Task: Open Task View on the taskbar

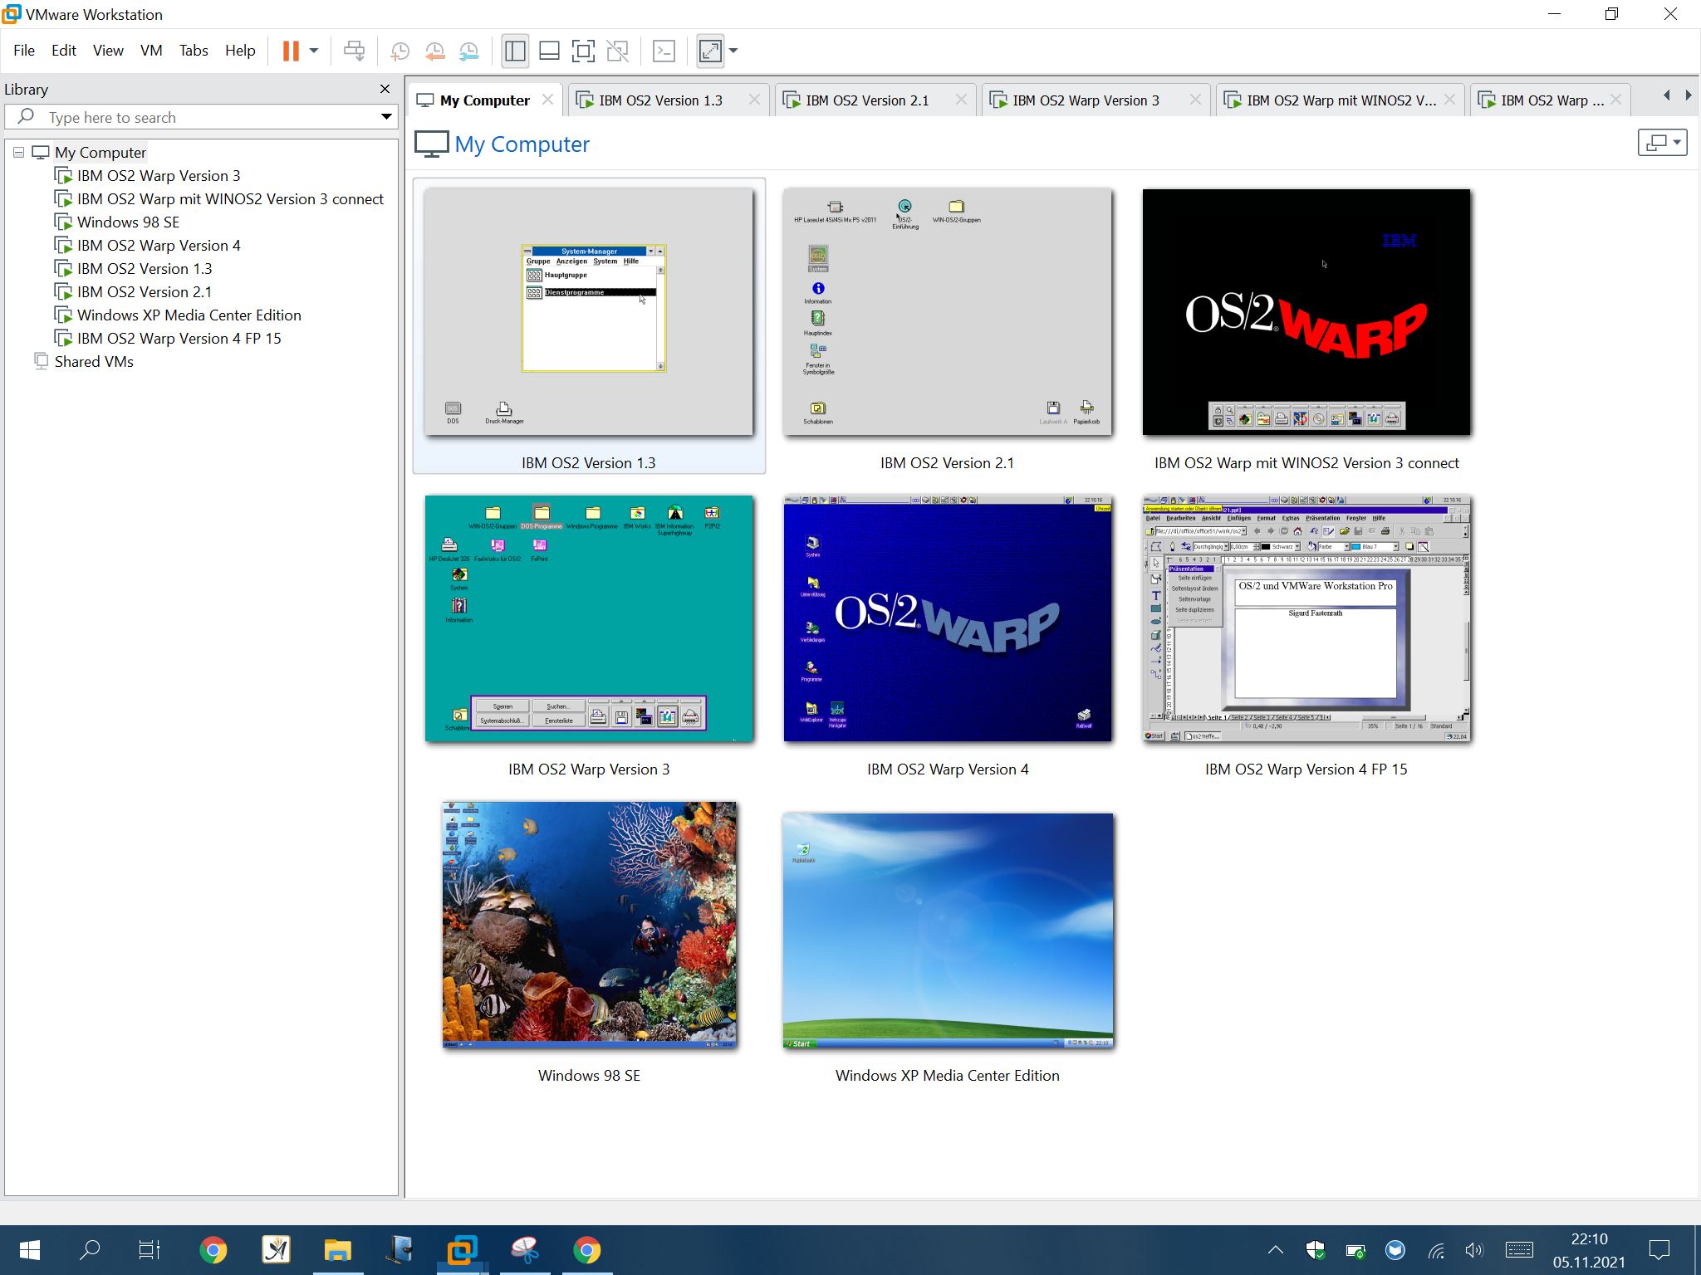Action: coord(150,1250)
